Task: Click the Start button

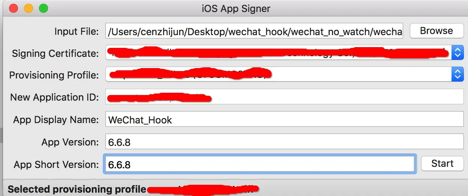Action: [x=442, y=163]
